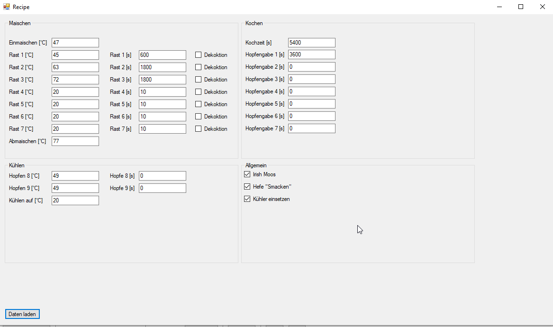
Task: Click the Kochzeit [s] field
Action: coord(311,43)
